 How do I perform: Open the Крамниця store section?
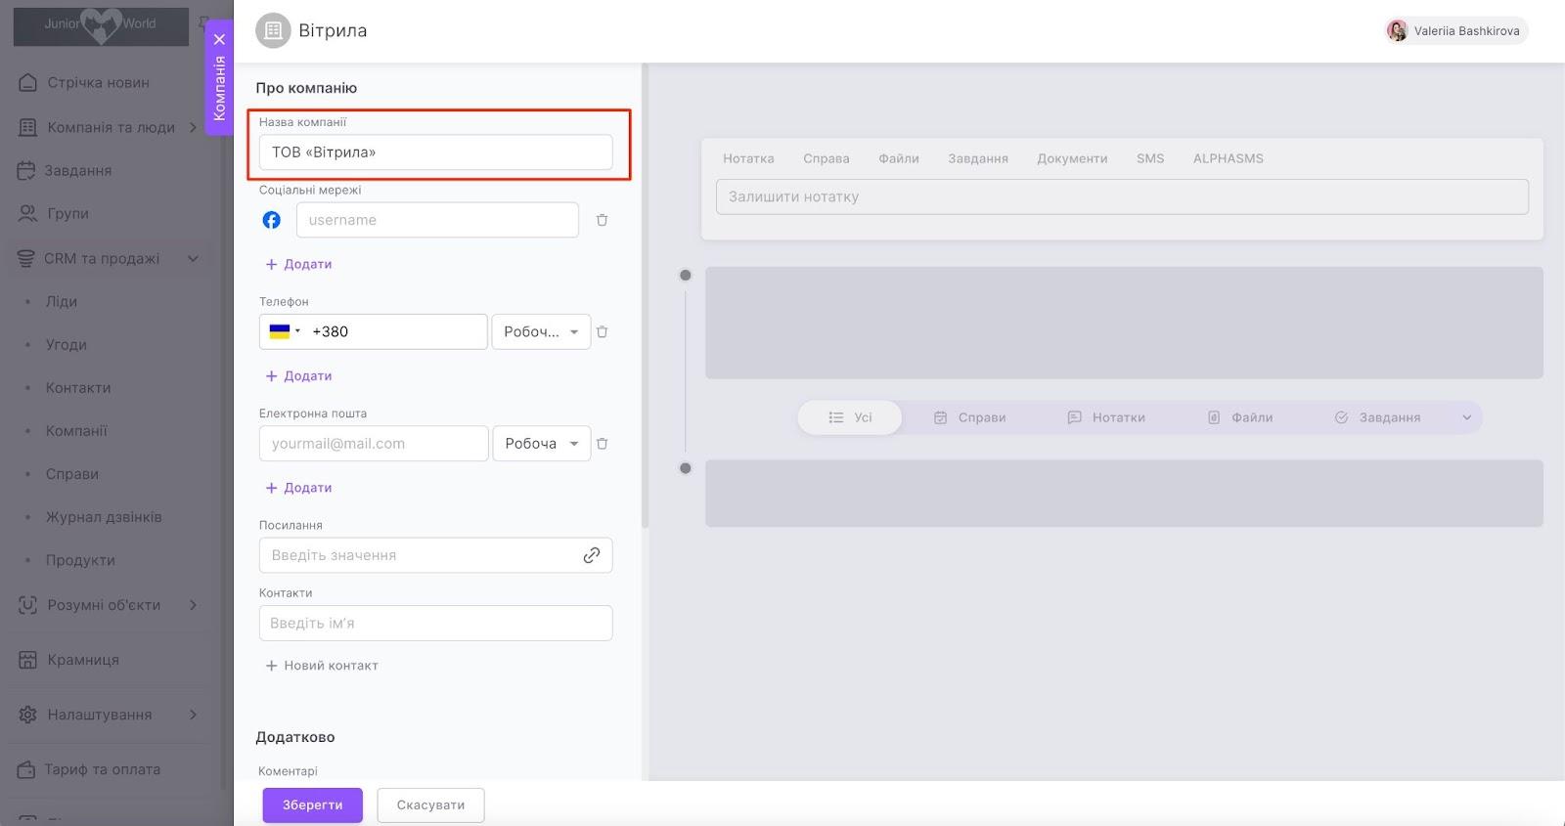click(83, 660)
